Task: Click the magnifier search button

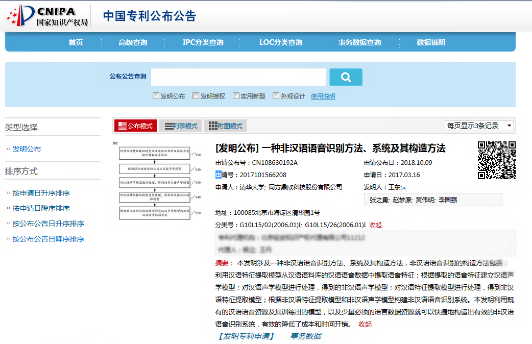Action: click(x=346, y=77)
